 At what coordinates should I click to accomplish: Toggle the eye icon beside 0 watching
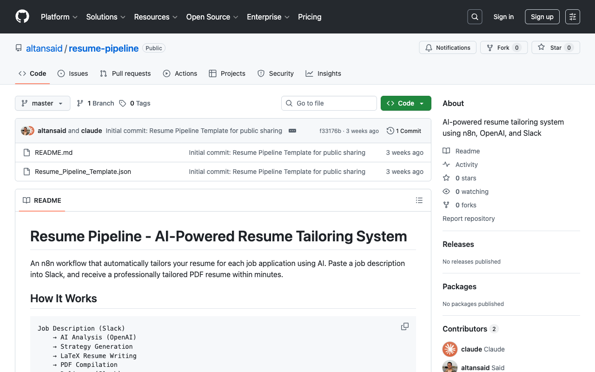pyautogui.click(x=446, y=191)
